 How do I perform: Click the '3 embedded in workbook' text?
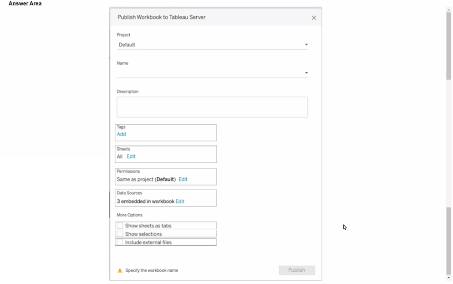click(x=146, y=201)
